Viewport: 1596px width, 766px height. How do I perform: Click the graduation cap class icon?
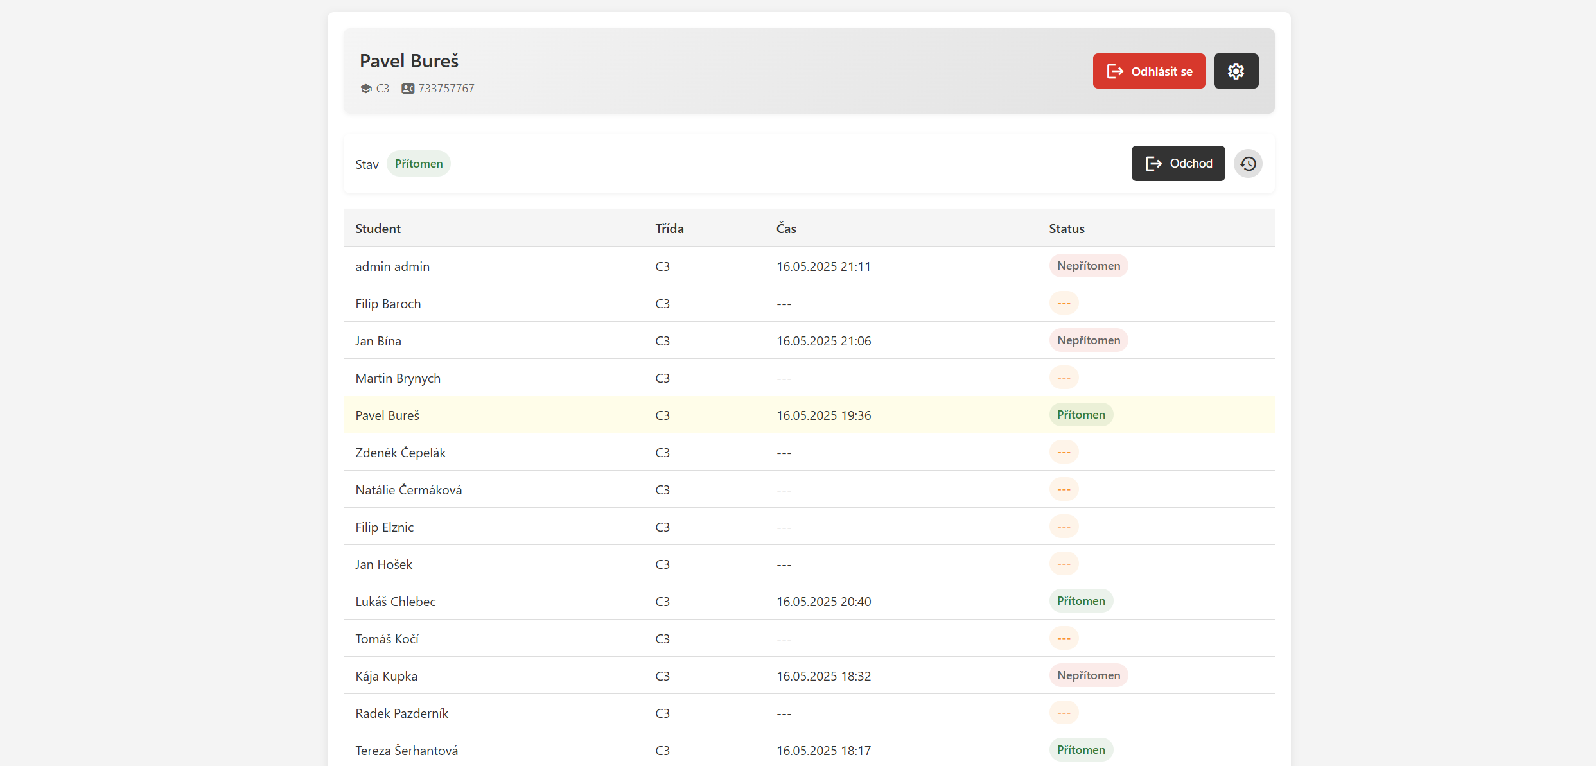(366, 89)
